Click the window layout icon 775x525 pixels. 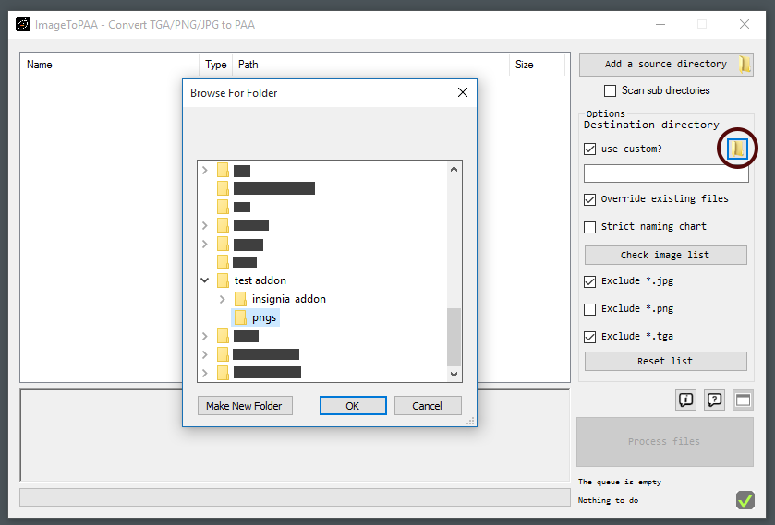pos(743,400)
